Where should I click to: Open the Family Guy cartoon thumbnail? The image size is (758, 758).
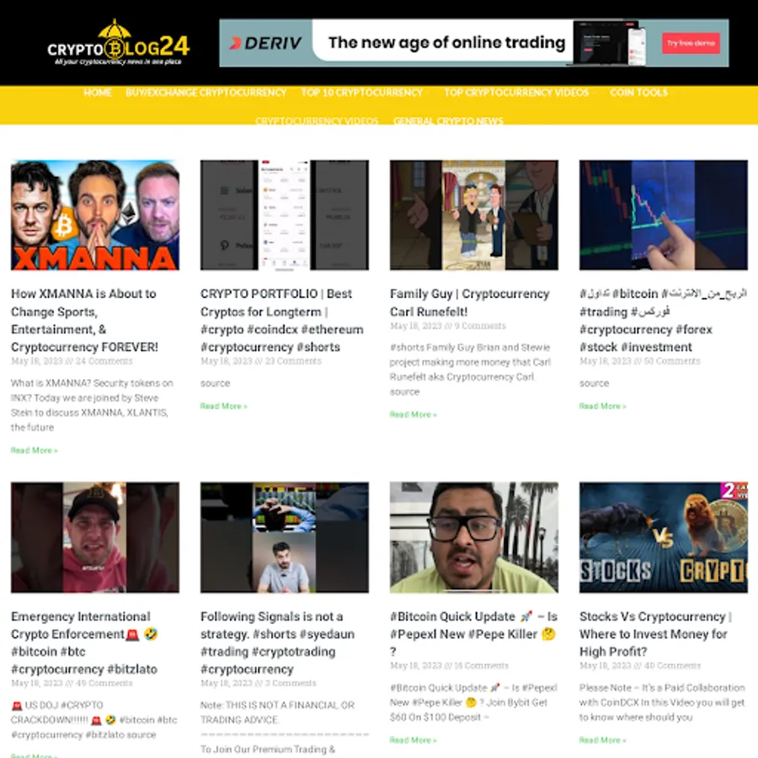tap(473, 215)
